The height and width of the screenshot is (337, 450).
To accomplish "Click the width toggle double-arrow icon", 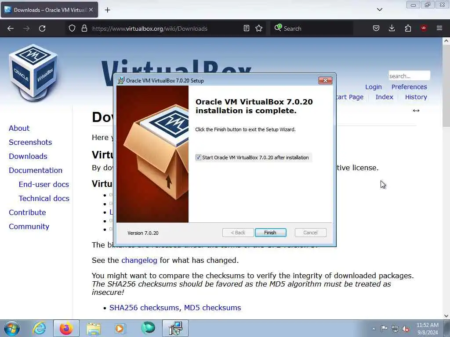I will pos(416,111).
